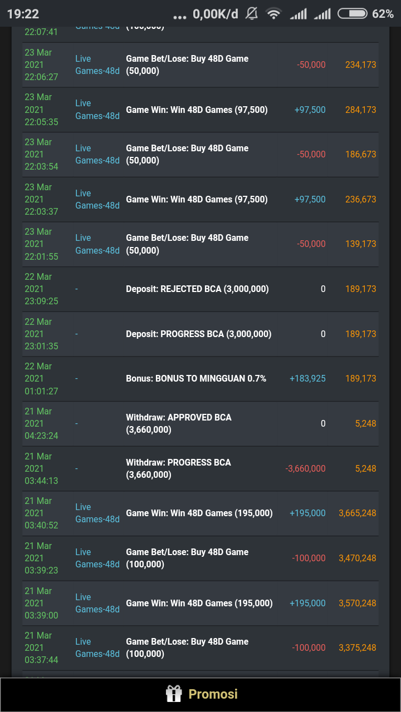Tap the Wi-Fi status icon
401x712 pixels.
click(x=273, y=13)
